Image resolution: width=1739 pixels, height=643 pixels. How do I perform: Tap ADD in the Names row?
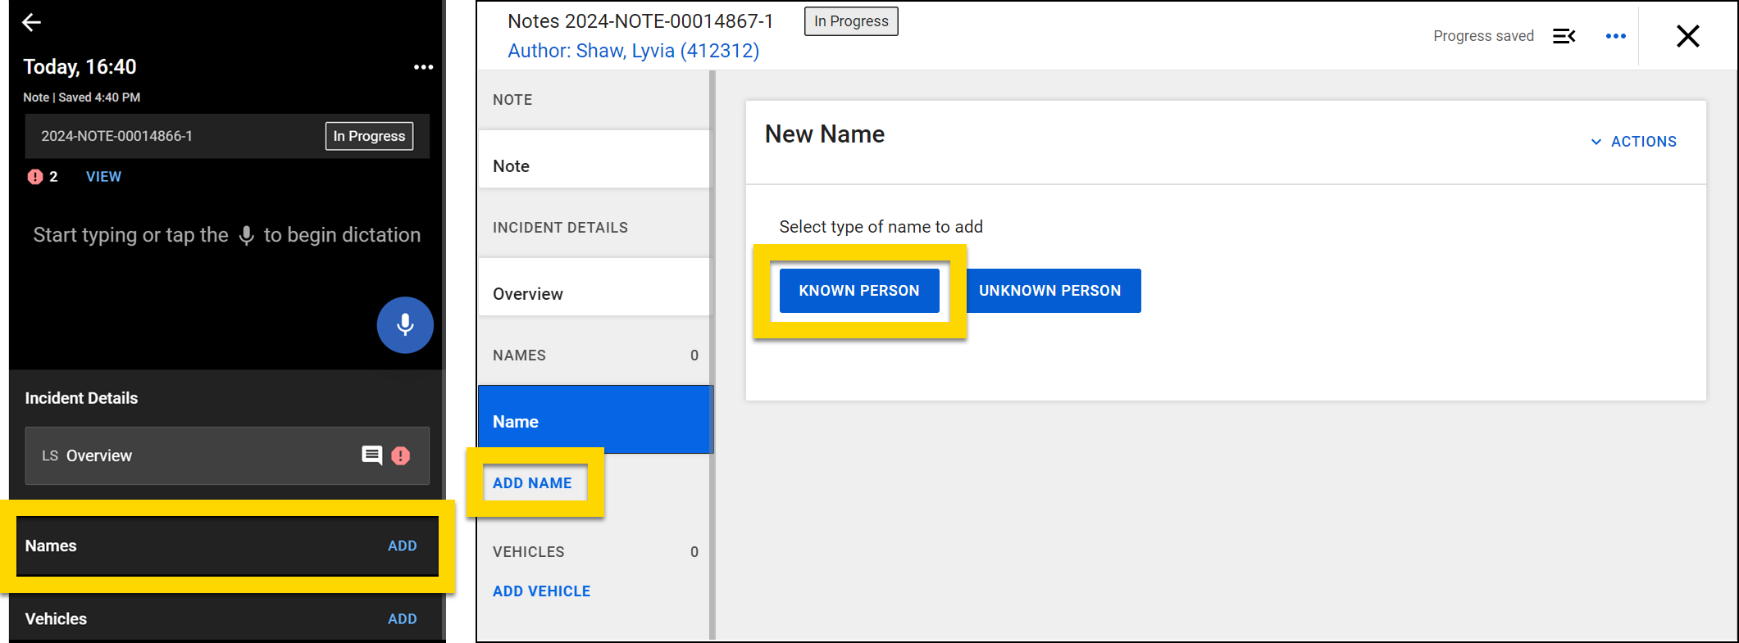click(x=402, y=546)
